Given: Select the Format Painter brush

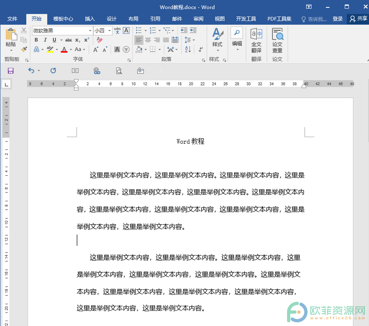Looking at the screenshot, I should click(x=24, y=49).
